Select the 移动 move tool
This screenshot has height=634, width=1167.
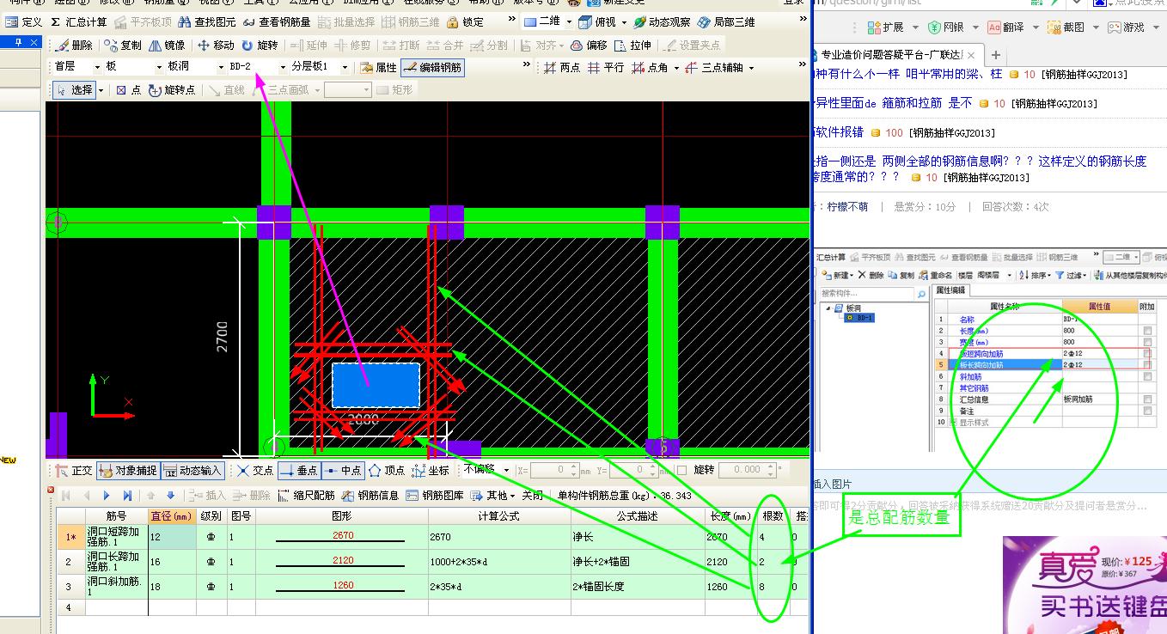point(215,45)
